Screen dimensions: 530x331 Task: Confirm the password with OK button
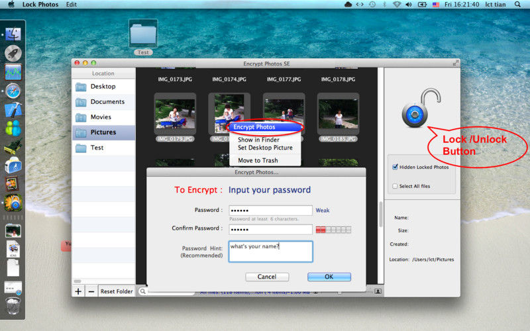[x=329, y=277]
